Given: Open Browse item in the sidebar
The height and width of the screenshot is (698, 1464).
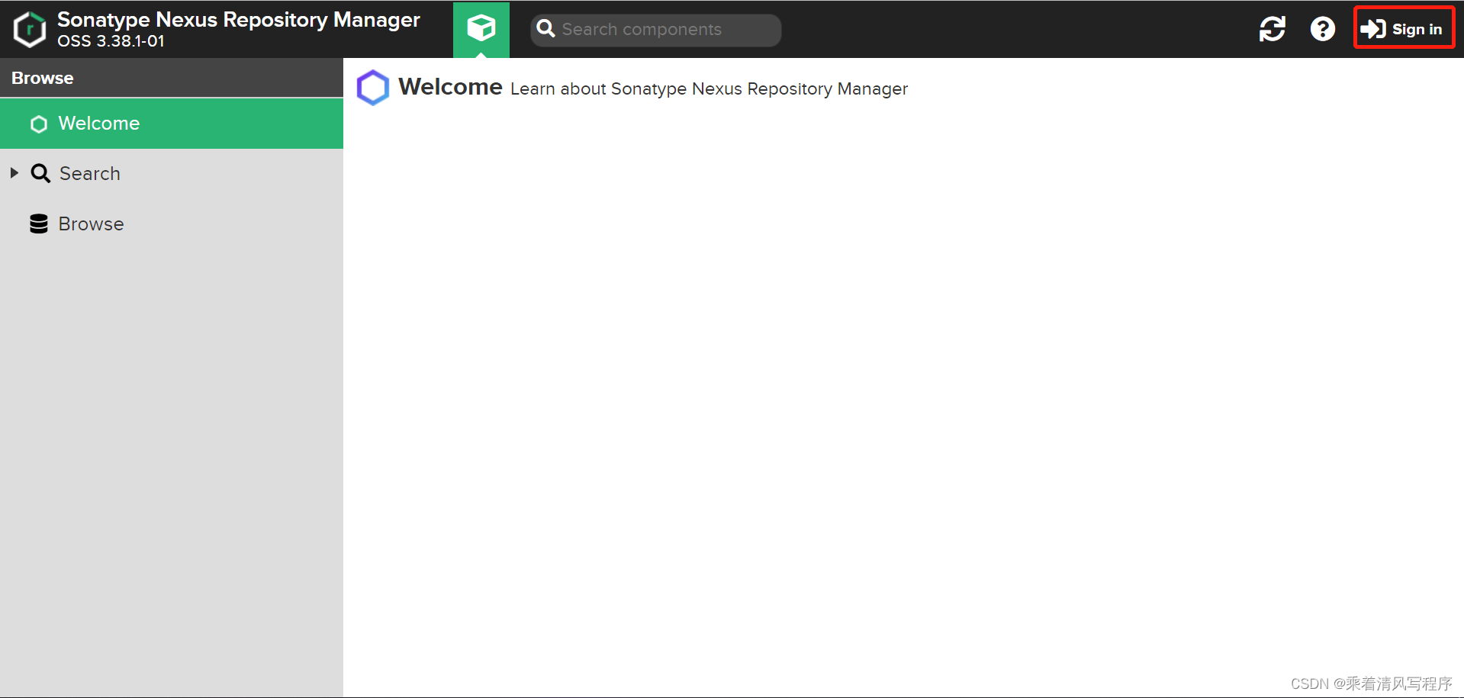Looking at the screenshot, I should pos(172,224).
